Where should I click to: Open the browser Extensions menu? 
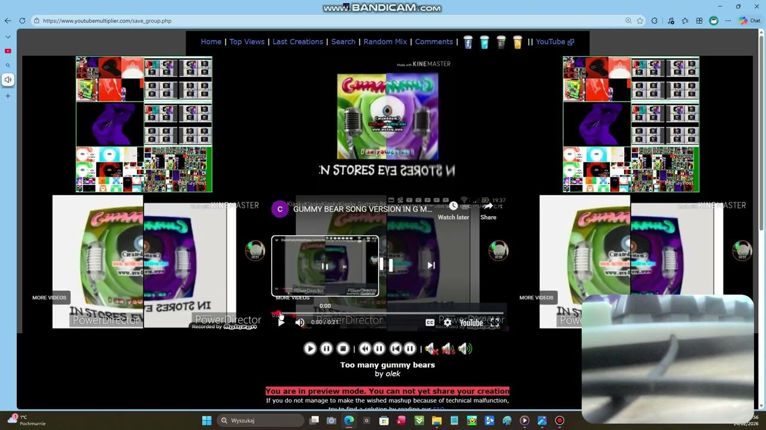tap(655, 21)
